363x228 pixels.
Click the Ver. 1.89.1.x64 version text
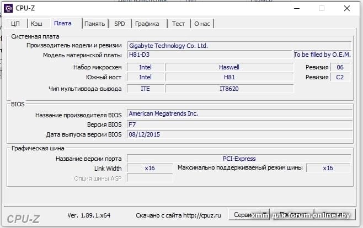coord(89,215)
